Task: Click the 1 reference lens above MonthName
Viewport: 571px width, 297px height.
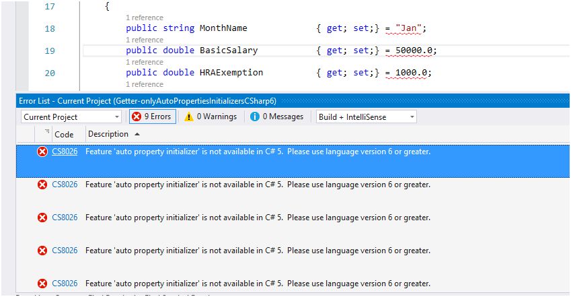Action: click(x=145, y=18)
